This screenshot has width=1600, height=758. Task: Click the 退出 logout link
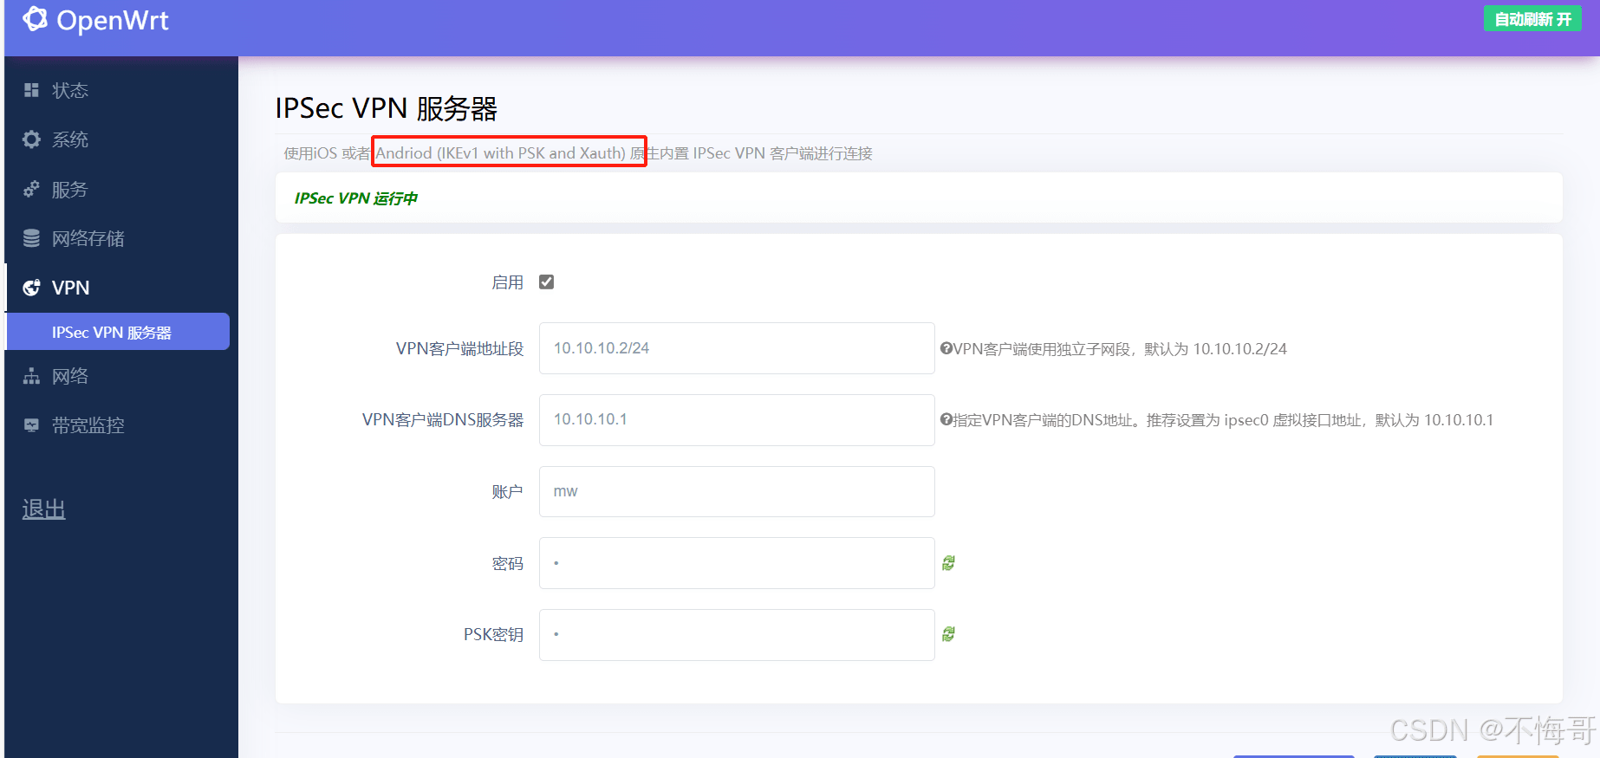[44, 509]
